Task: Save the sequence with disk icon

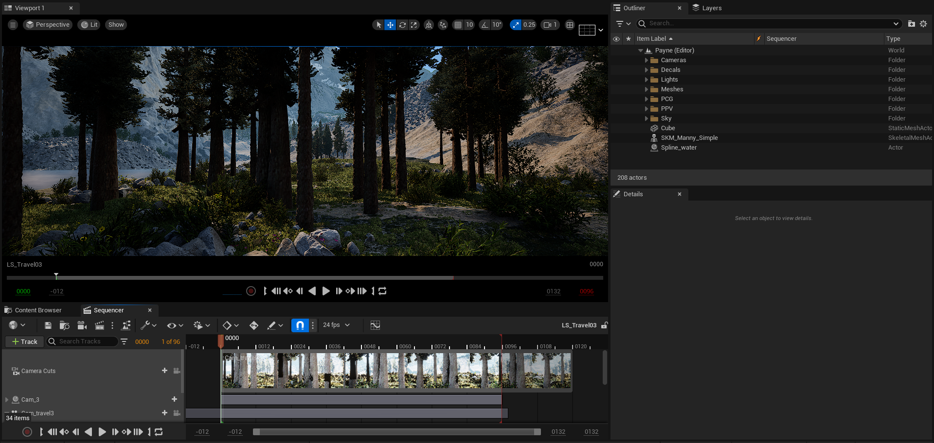Action: 48,325
